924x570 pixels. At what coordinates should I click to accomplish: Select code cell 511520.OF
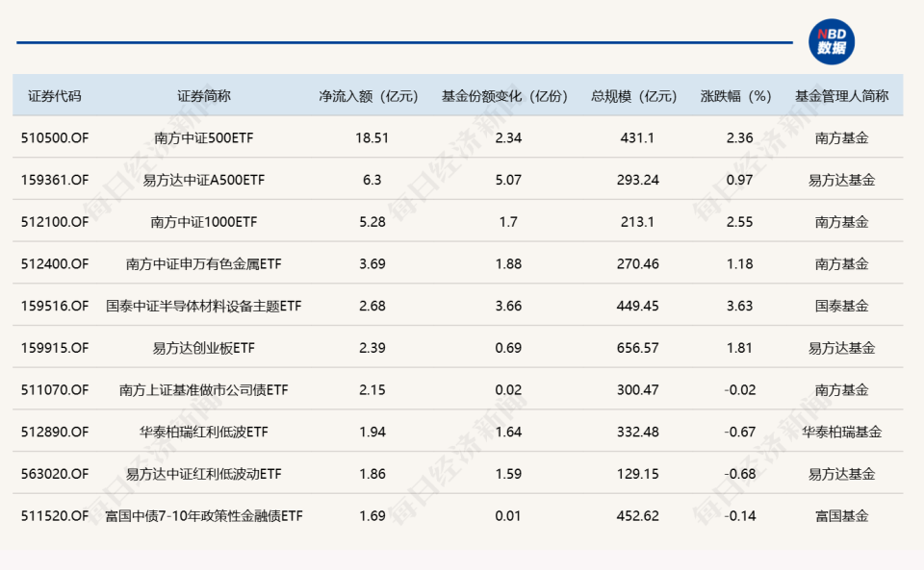click(x=55, y=516)
